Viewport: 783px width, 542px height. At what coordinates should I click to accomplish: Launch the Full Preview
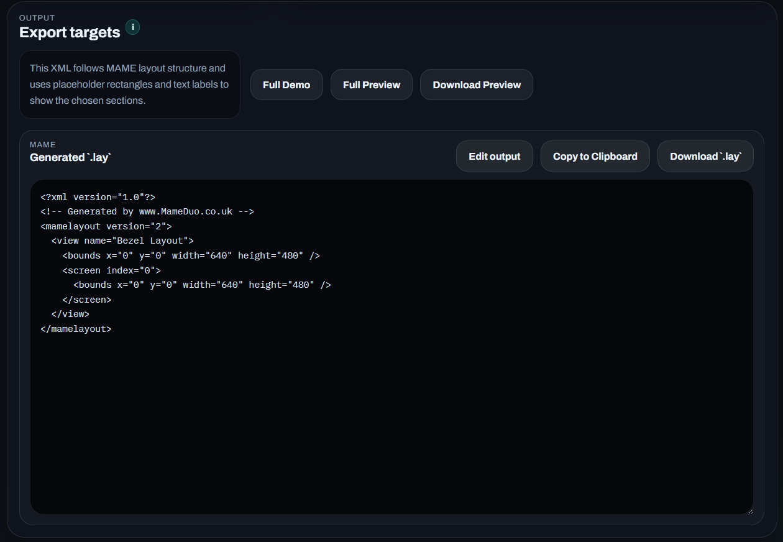pyautogui.click(x=372, y=85)
